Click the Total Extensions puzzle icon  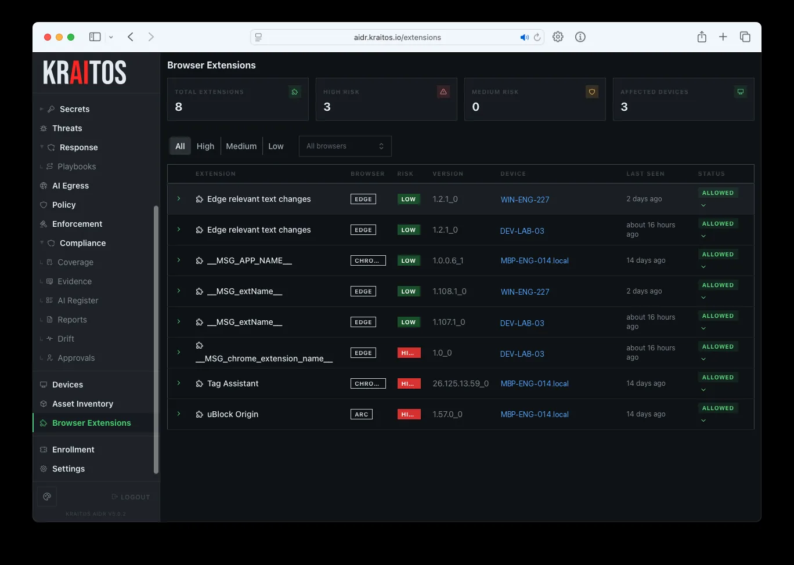click(x=295, y=92)
